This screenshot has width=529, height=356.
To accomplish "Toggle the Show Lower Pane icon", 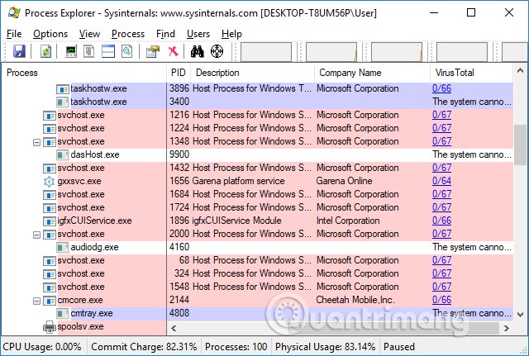I will click(108, 51).
